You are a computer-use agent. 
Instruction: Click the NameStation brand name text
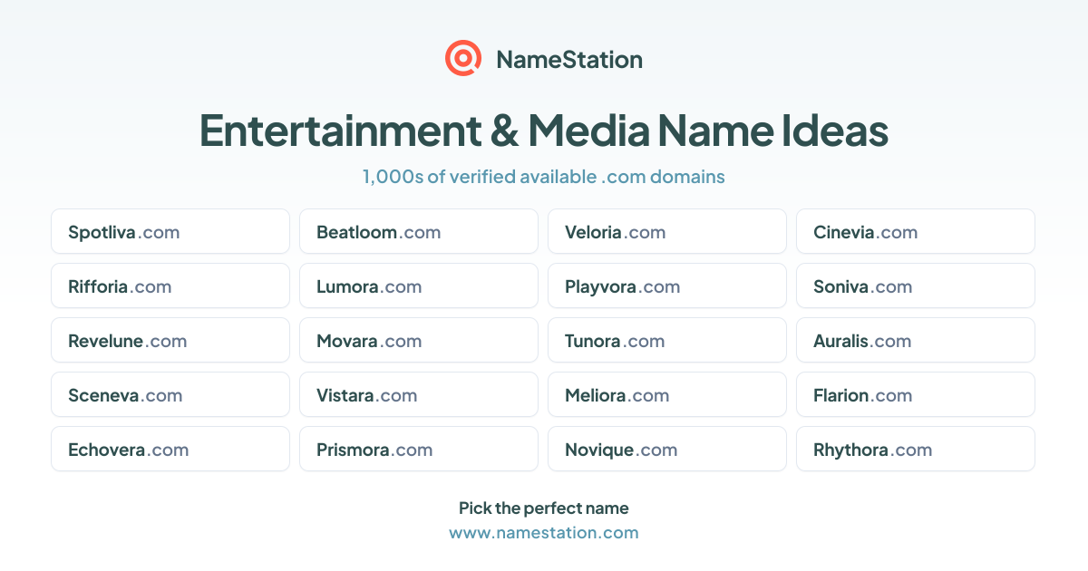(569, 60)
